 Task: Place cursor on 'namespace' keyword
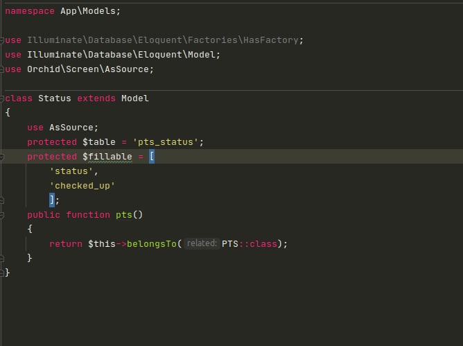tap(30, 11)
